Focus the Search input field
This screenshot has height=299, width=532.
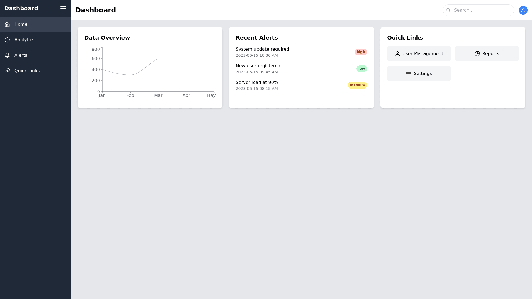(x=482, y=10)
